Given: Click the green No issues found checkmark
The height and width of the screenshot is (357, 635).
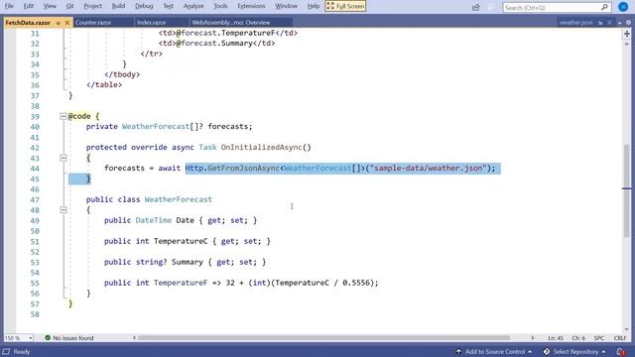Looking at the screenshot, I should (48, 337).
